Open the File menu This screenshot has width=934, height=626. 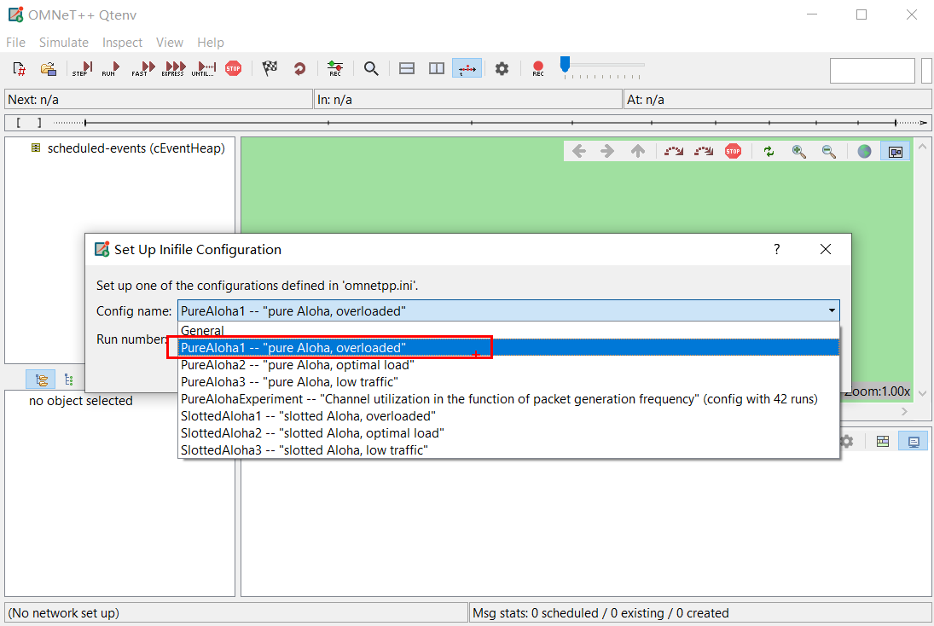[15, 43]
